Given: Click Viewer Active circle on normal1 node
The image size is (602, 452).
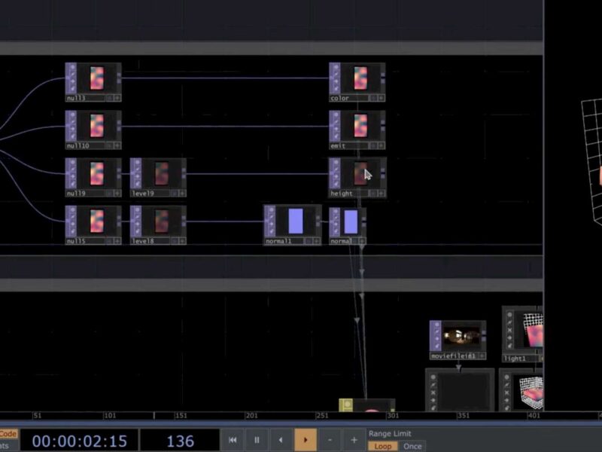Looking at the screenshot, I should 272,210.
